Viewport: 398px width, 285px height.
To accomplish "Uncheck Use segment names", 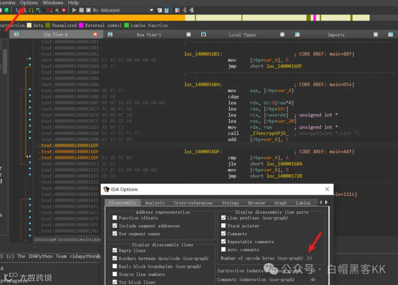I will coord(115,234).
